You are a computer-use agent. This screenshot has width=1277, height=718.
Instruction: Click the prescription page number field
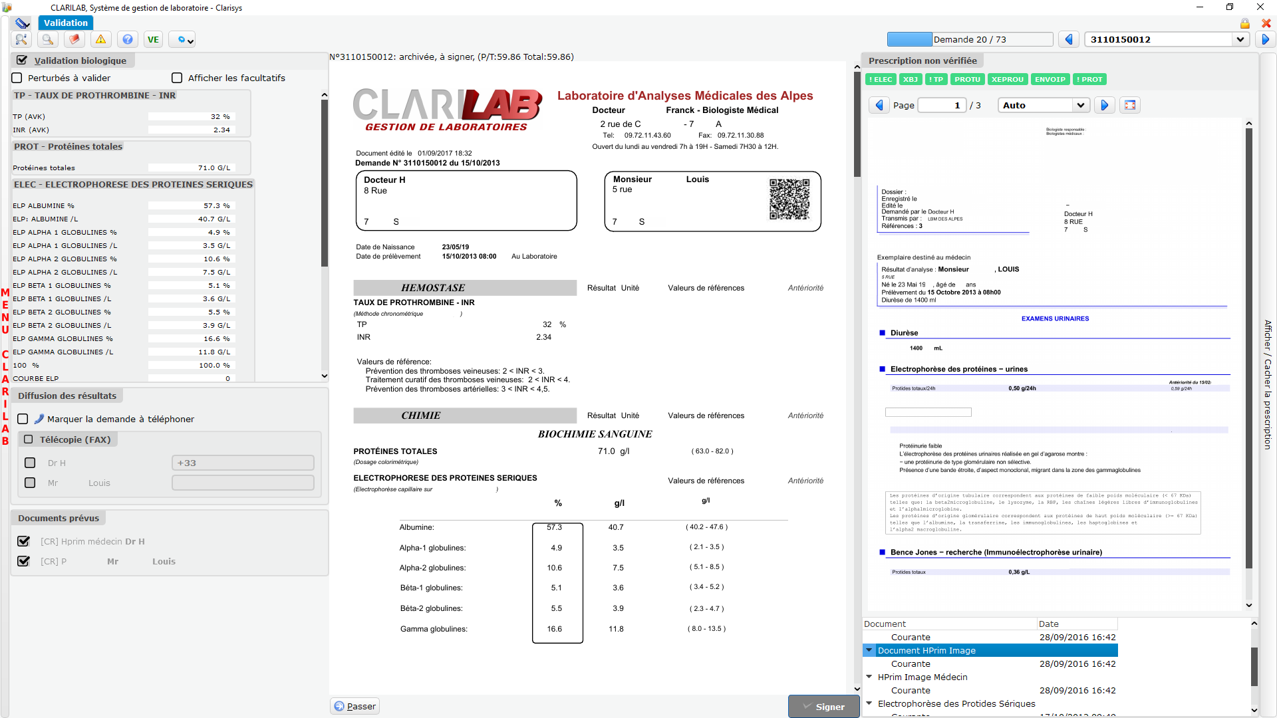[x=942, y=105]
